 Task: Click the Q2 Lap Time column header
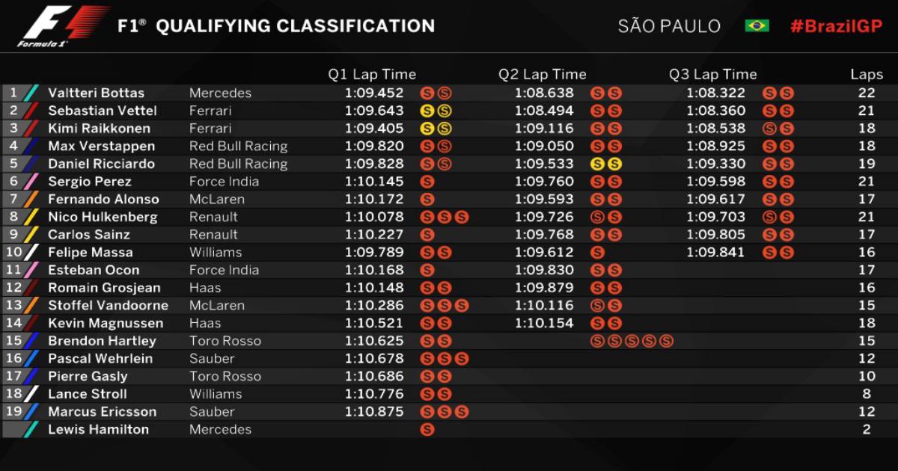tap(543, 74)
